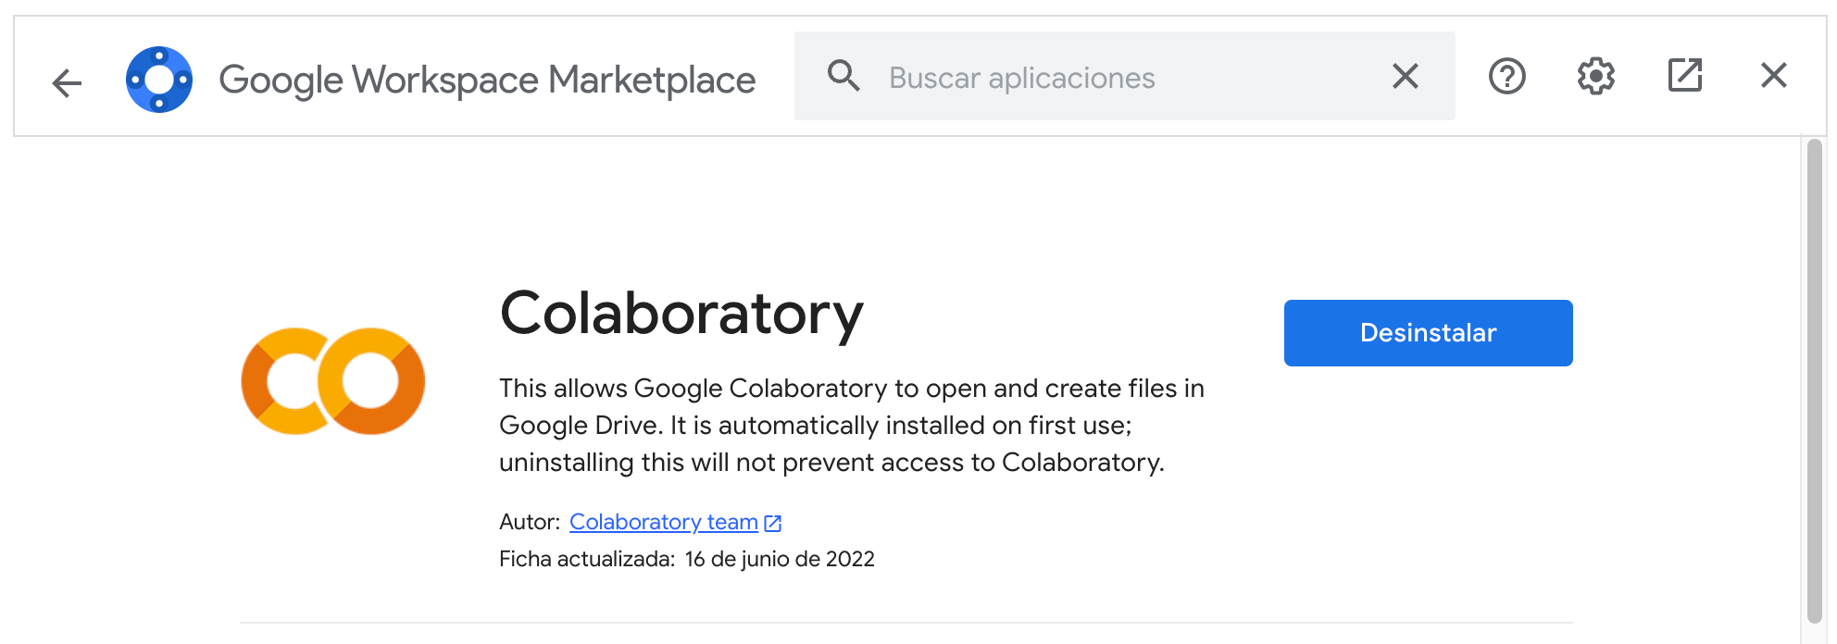Open settings with the gear icon

[1596, 76]
